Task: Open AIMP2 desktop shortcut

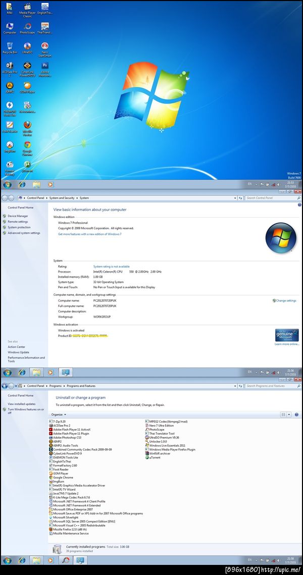Action: click(10, 88)
